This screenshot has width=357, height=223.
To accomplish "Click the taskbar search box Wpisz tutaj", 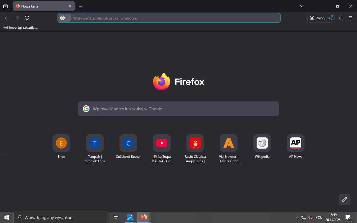I will [61, 217].
